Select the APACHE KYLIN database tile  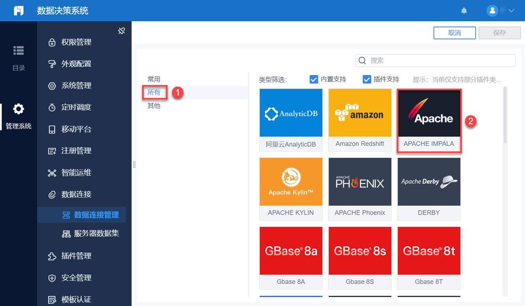tap(291, 189)
